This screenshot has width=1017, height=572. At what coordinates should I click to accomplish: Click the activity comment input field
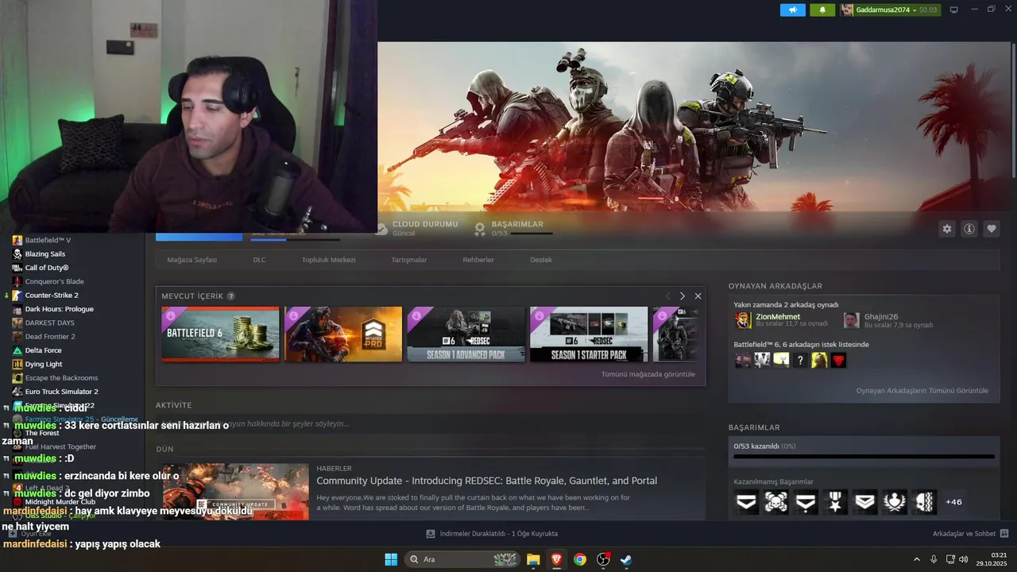click(430, 423)
